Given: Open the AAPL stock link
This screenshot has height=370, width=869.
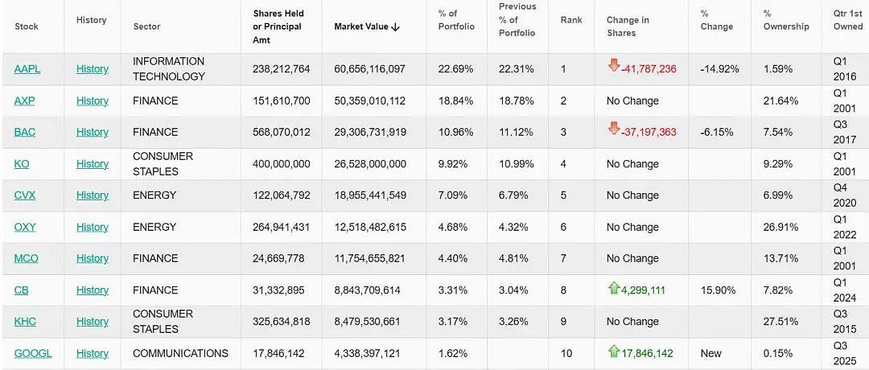Looking at the screenshot, I should pyautogui.click(x=27, y=69).
